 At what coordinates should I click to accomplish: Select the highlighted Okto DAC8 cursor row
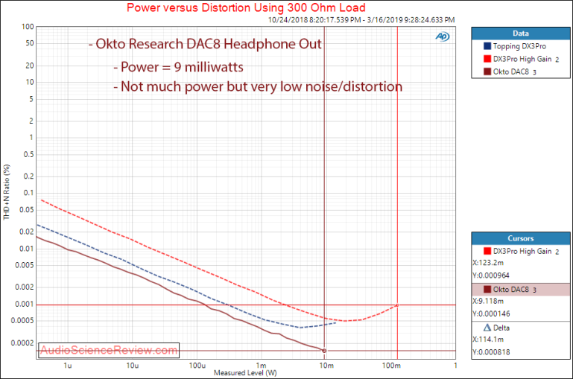tap(520, 290)
